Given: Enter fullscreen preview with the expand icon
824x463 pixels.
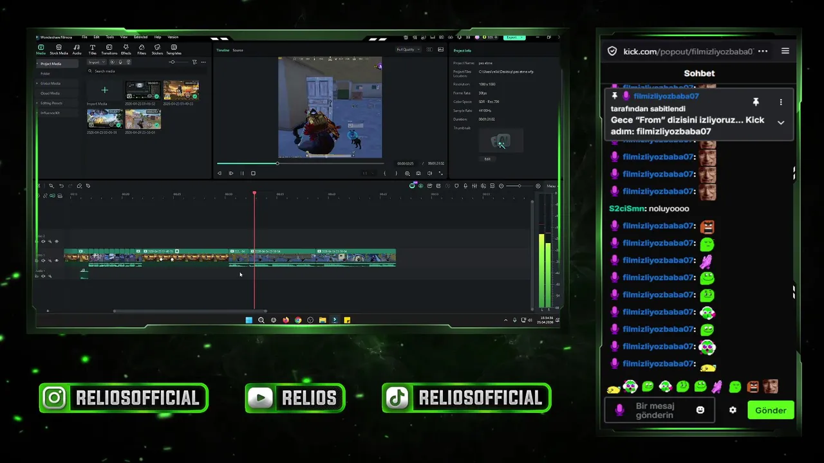Looking at the screenshot, I should 441,173.
